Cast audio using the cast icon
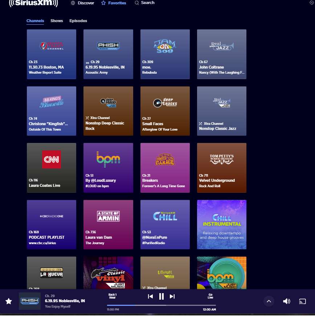This screenshot has width=315, height=316. [302, 301]
